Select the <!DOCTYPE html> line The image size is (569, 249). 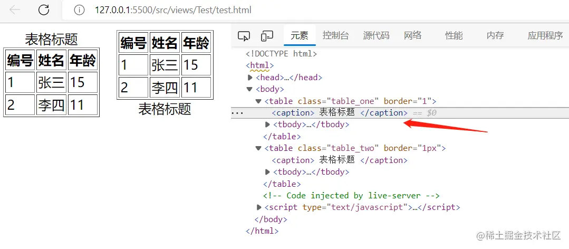point(282,54)
